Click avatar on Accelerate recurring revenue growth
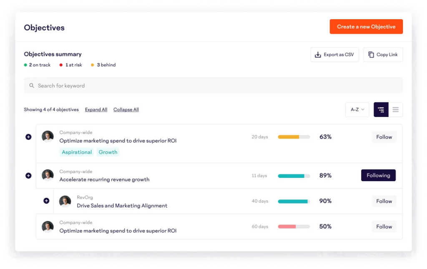Image resolution: width=427 pixels, height=269 pixels. [x=48, y=175]
